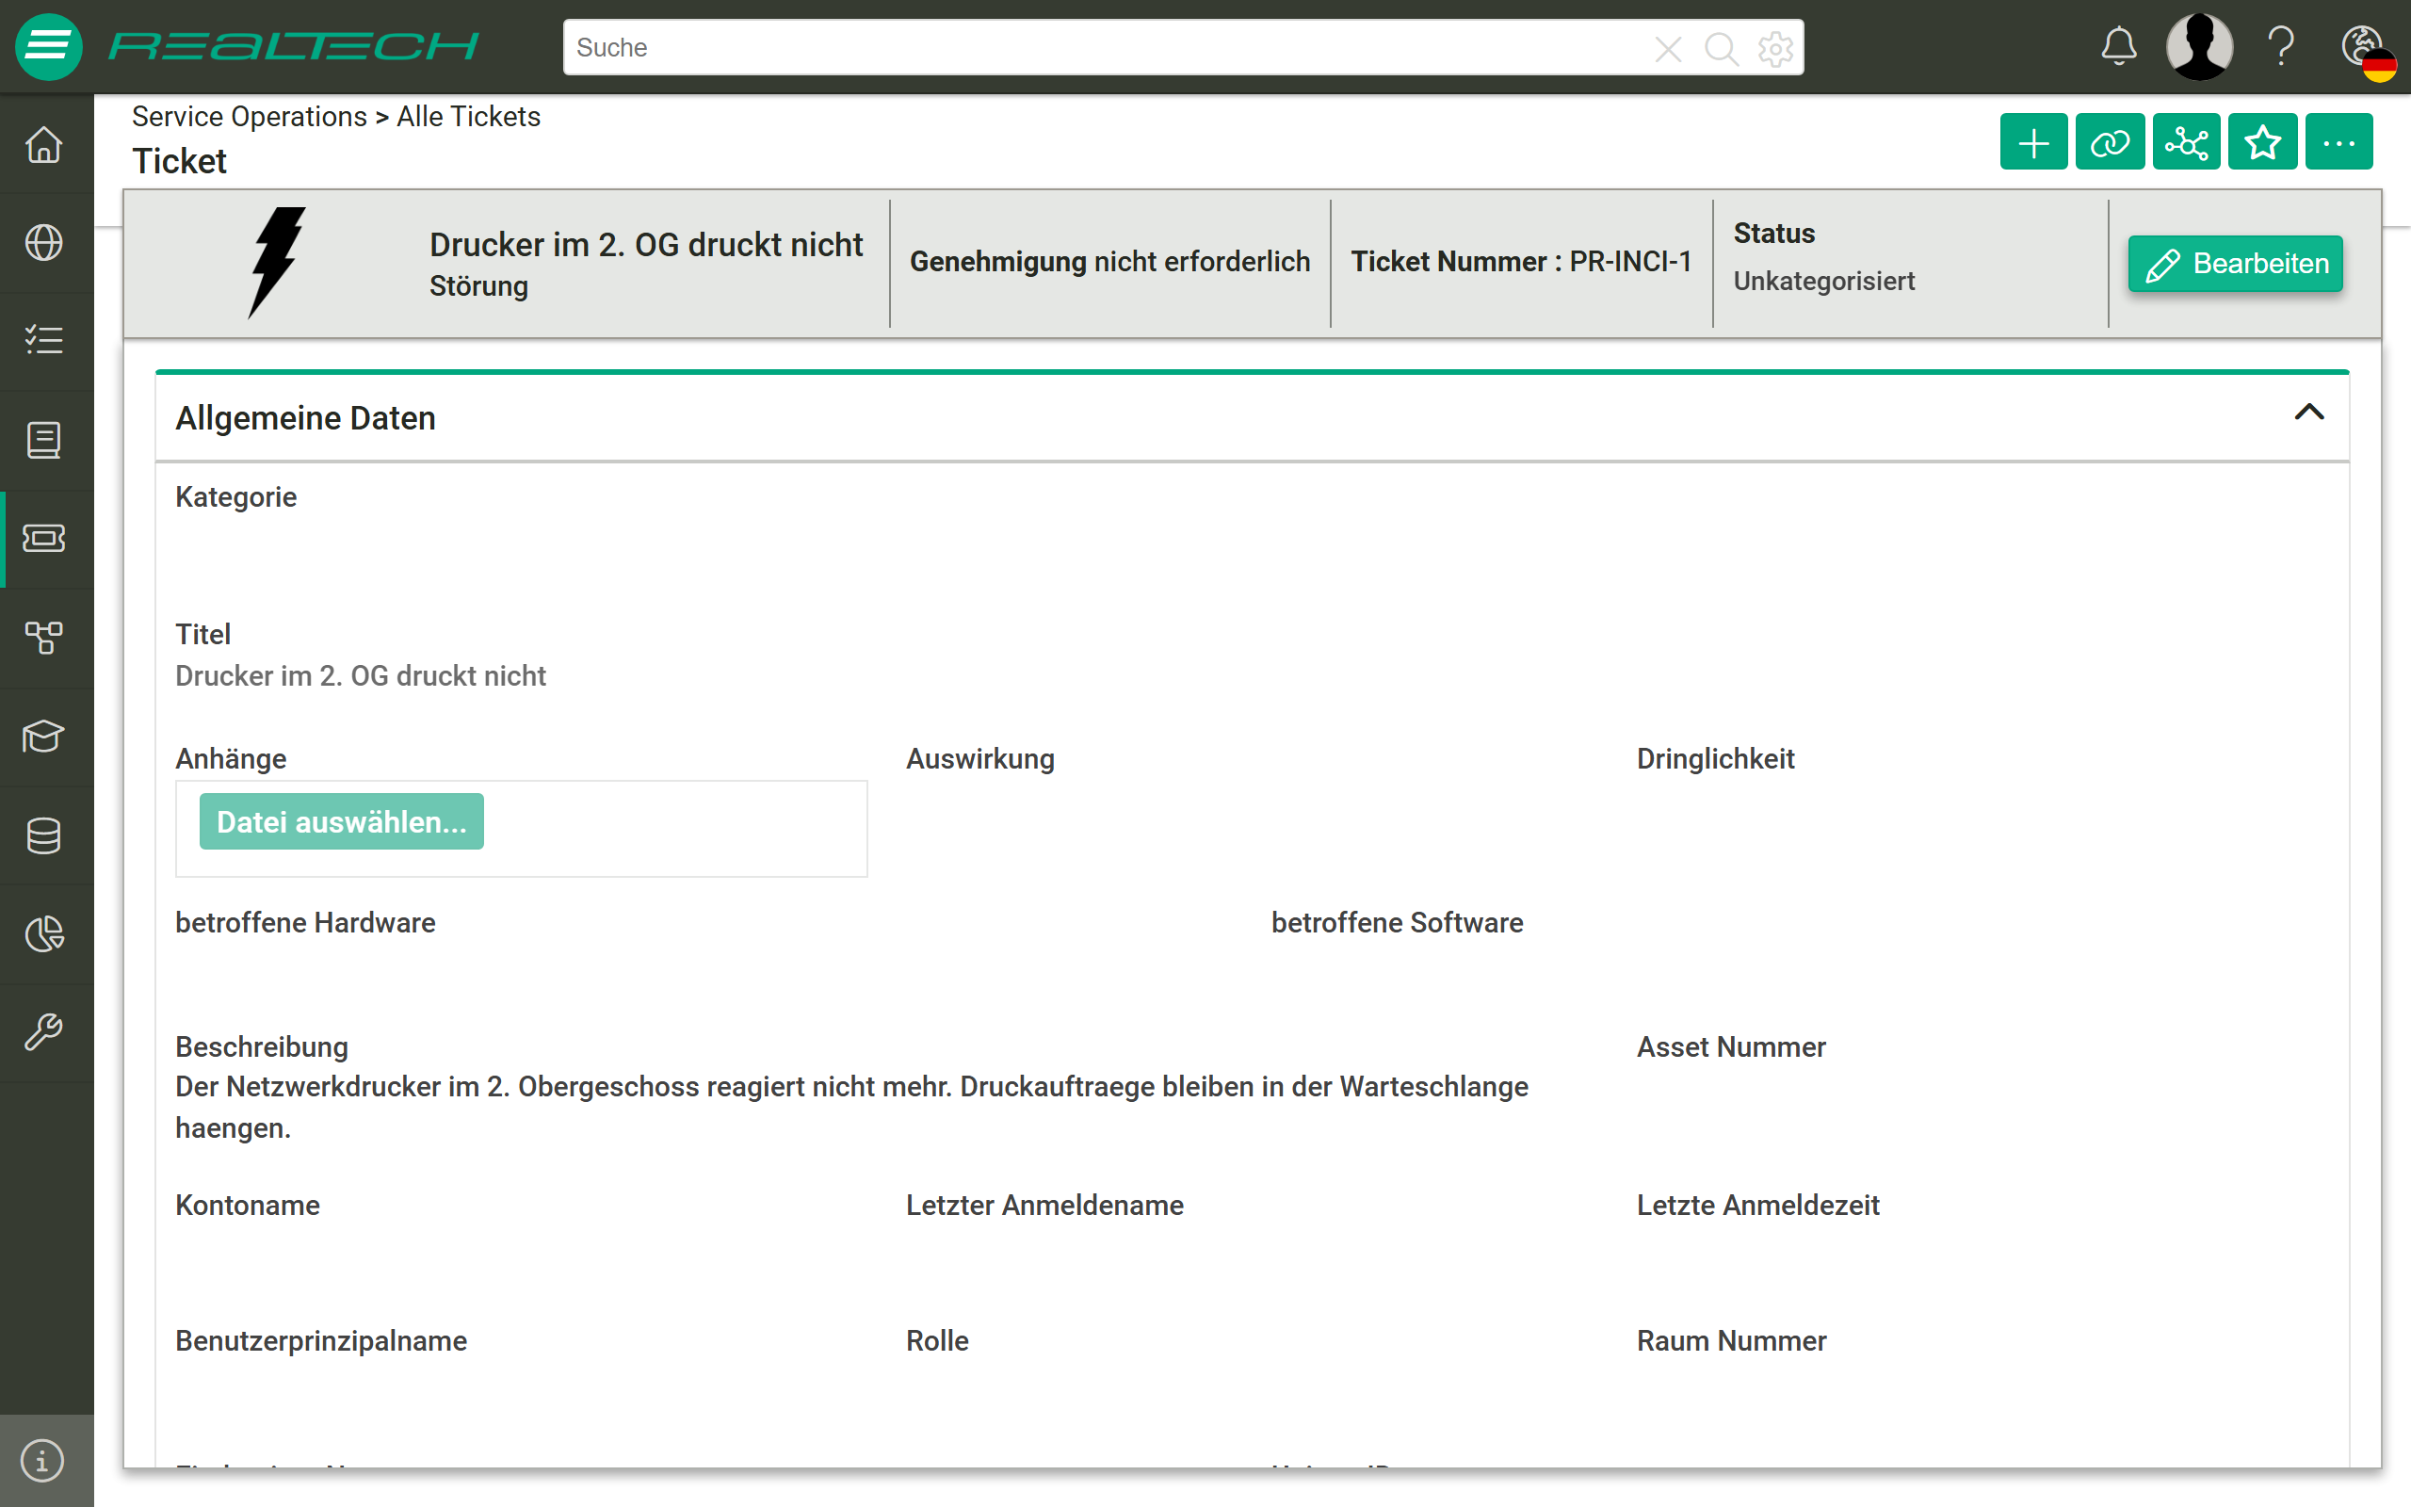Viewport: 2411px width, 1507px height.
Task: Clear the search field with X
Action: (x=1668, y=48)
